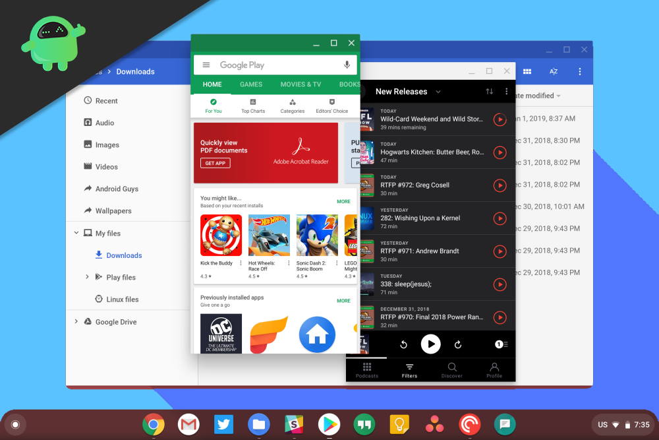Expand the Google Drive tree
This screenshot has width=659, height=440.
tap(76, 321)
